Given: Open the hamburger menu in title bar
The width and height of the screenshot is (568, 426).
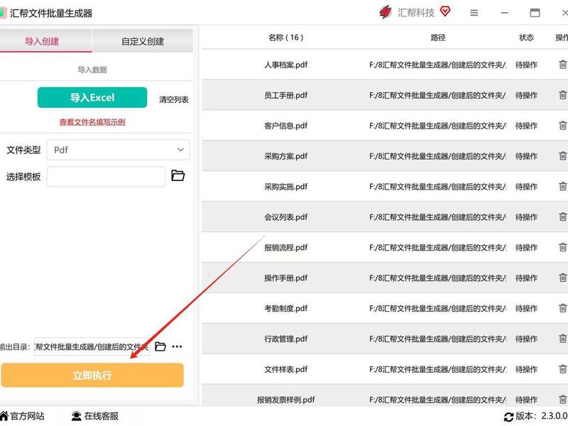Looking at the screenshot, I should pyautogui.click(x=474, y=13).
